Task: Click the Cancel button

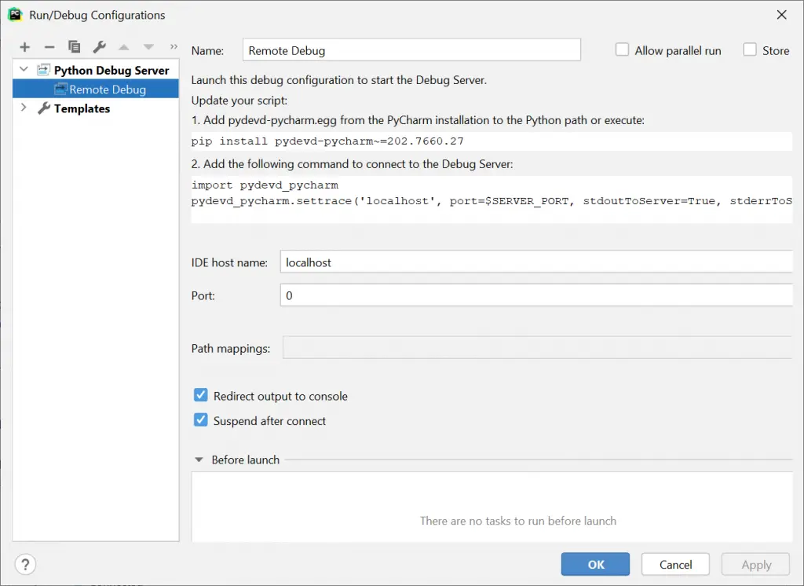Action: coord(675,565)
